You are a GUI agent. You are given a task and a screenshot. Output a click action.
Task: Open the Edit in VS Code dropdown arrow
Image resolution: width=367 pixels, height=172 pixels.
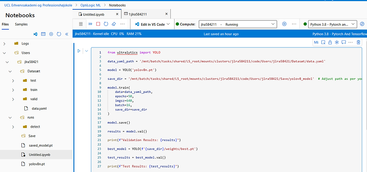[168, 24]
